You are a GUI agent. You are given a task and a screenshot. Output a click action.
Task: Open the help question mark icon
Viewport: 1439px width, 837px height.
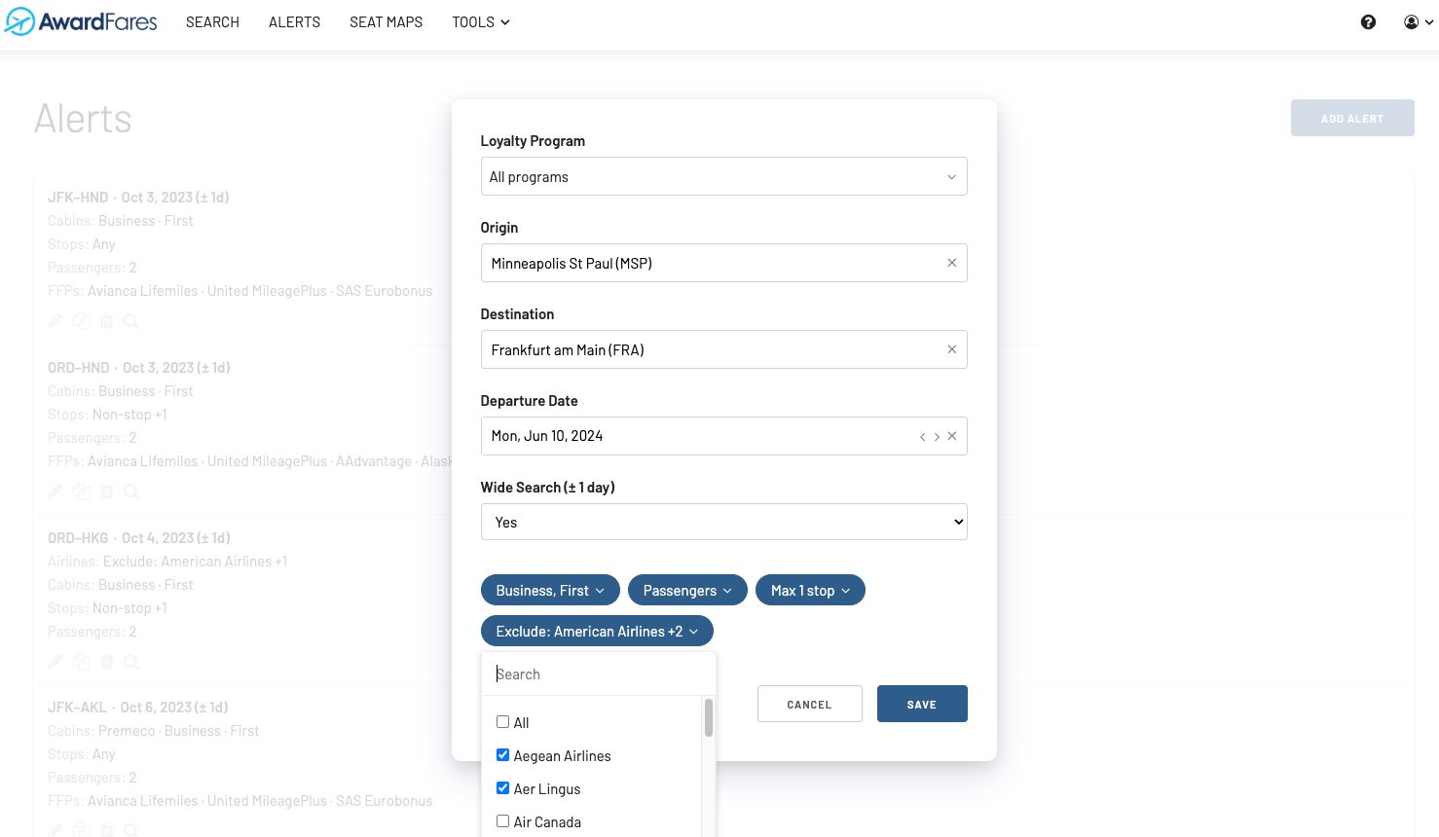pyautogui.click(x=1368, y=21)
